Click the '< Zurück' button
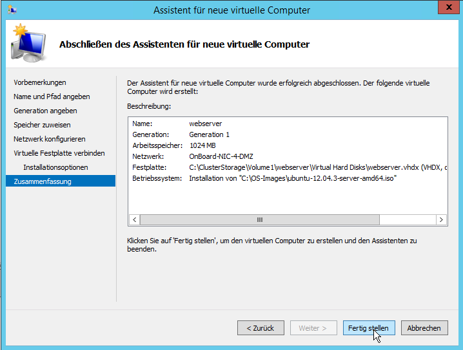Image resolution: width=463 pixels, height=350 pixels. coord(261,328)
